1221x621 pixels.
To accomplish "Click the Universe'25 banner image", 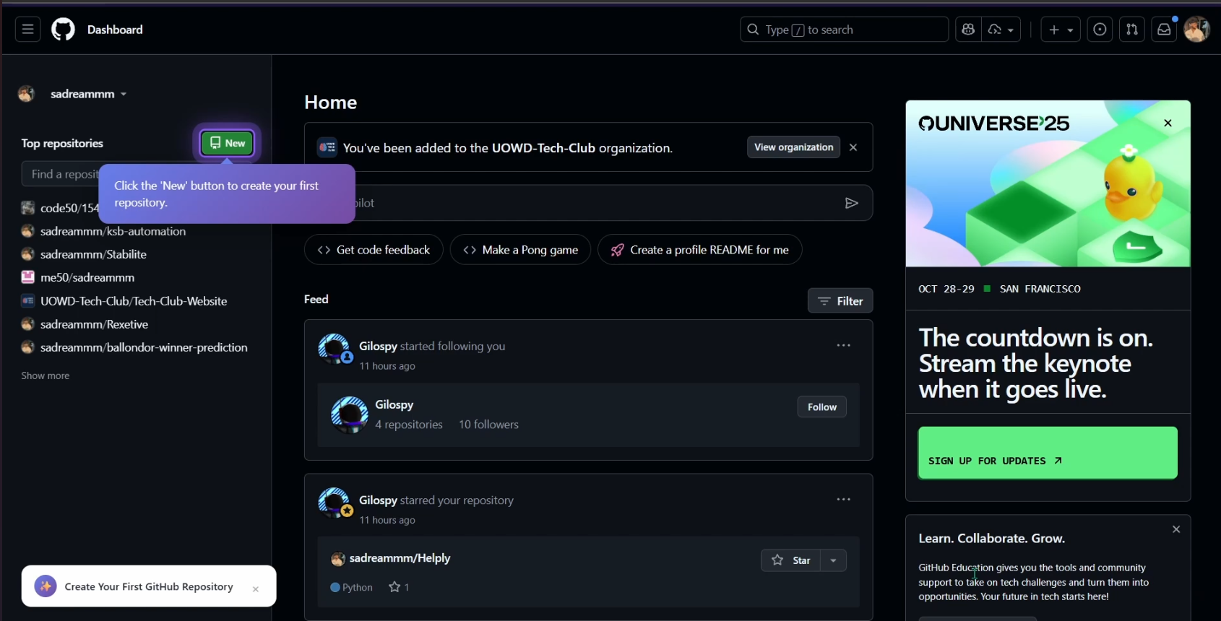I will click(1048, 184).
